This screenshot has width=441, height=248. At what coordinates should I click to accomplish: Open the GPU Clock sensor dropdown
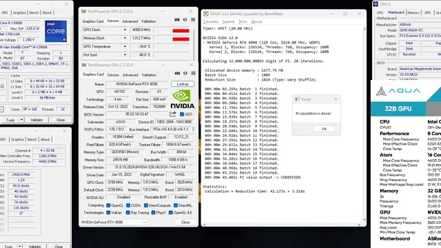[x=125, y=30]
